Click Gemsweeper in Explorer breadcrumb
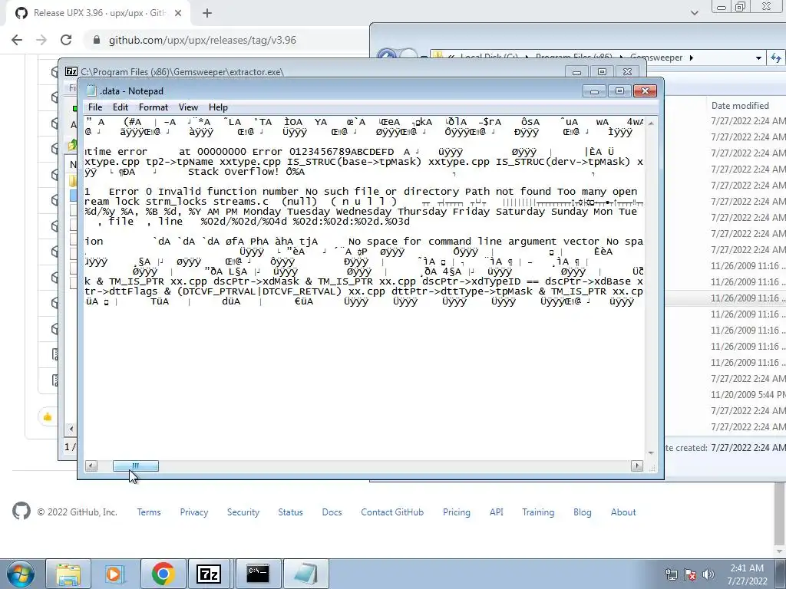 coord(658,58)
